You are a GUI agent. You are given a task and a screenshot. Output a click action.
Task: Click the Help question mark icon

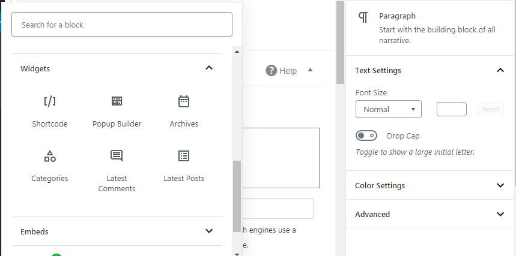tap(272, 71)
